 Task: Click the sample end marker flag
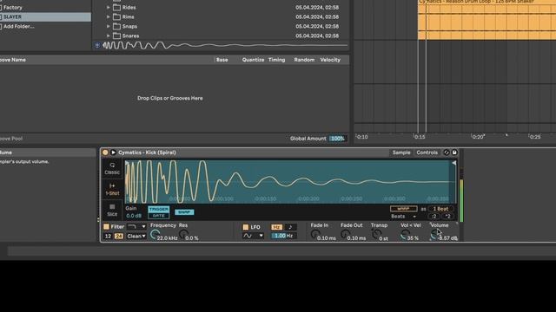coord(453,163)
